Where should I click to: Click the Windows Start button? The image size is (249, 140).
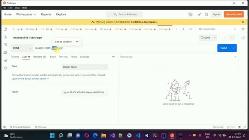[52, 135]
